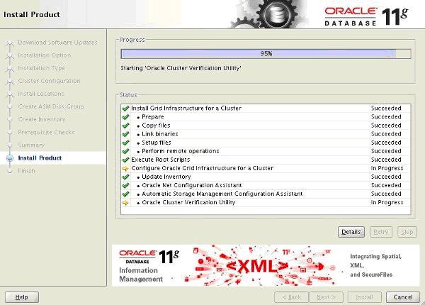Viewport: 425px width, 305px height.
Task: Click 'Install Grid Infrastructure for a Cluster' row text
Action: click(186, 109)
